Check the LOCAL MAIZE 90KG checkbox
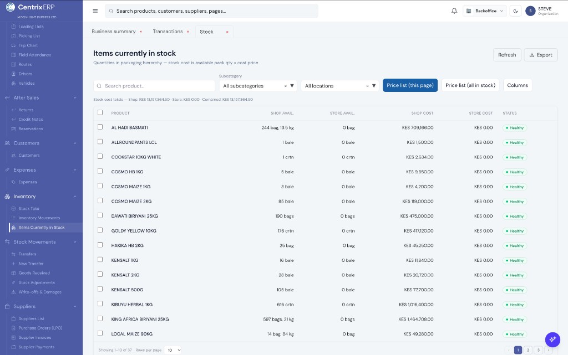Screen dimensions: 568x355 pos(100,333)
